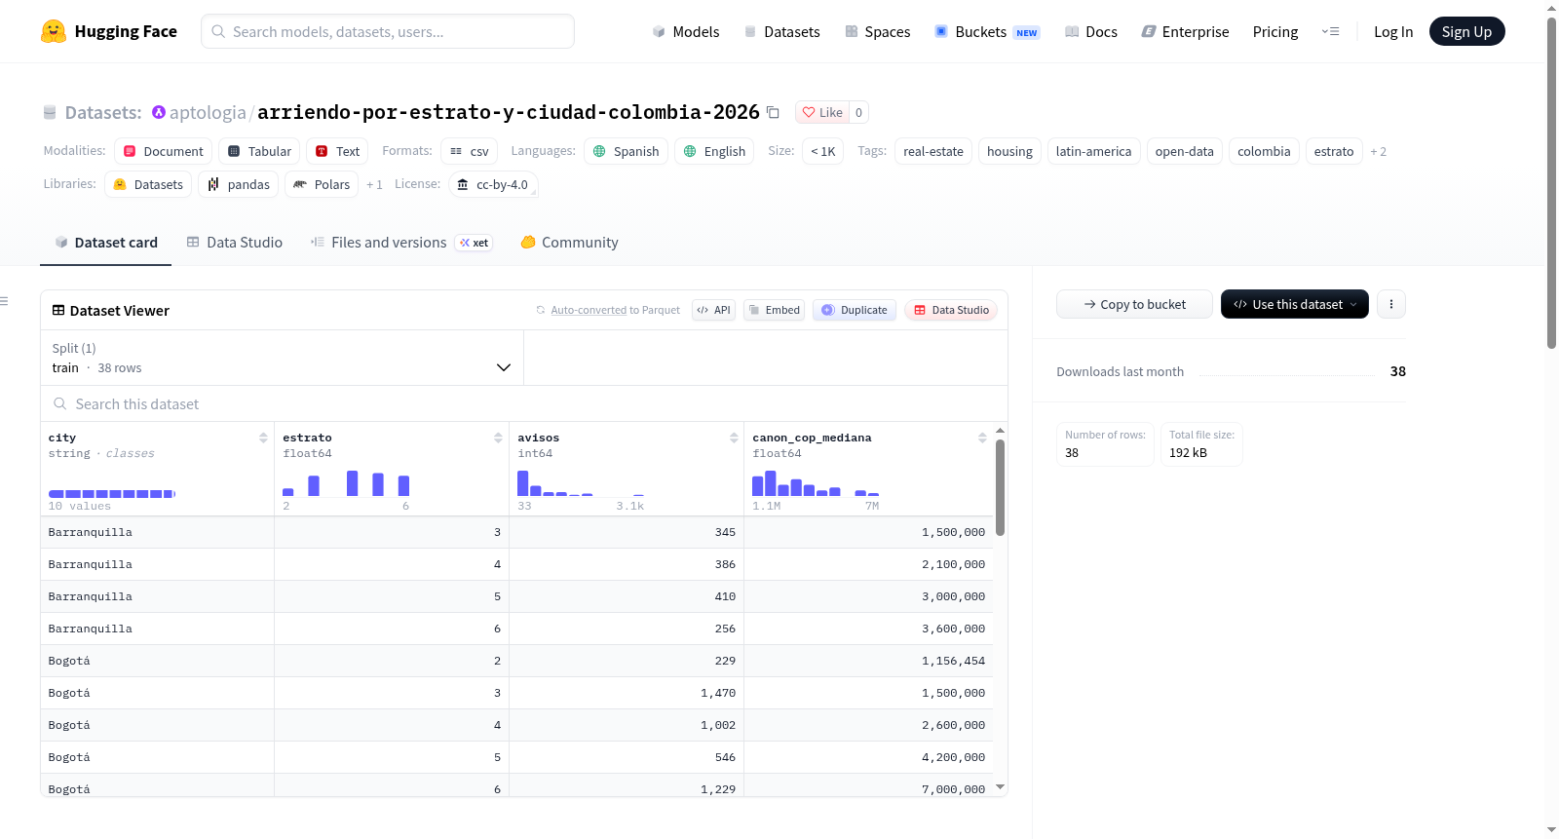Open the Models menu item

point(686,31)
